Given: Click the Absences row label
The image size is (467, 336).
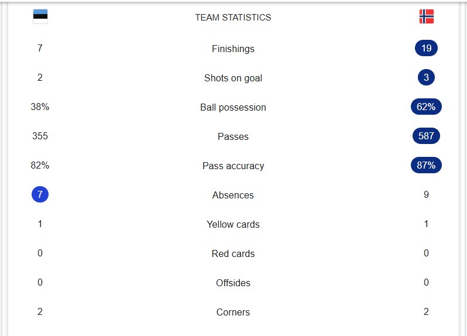Looking at the screenshot, I should pos(233,195).
